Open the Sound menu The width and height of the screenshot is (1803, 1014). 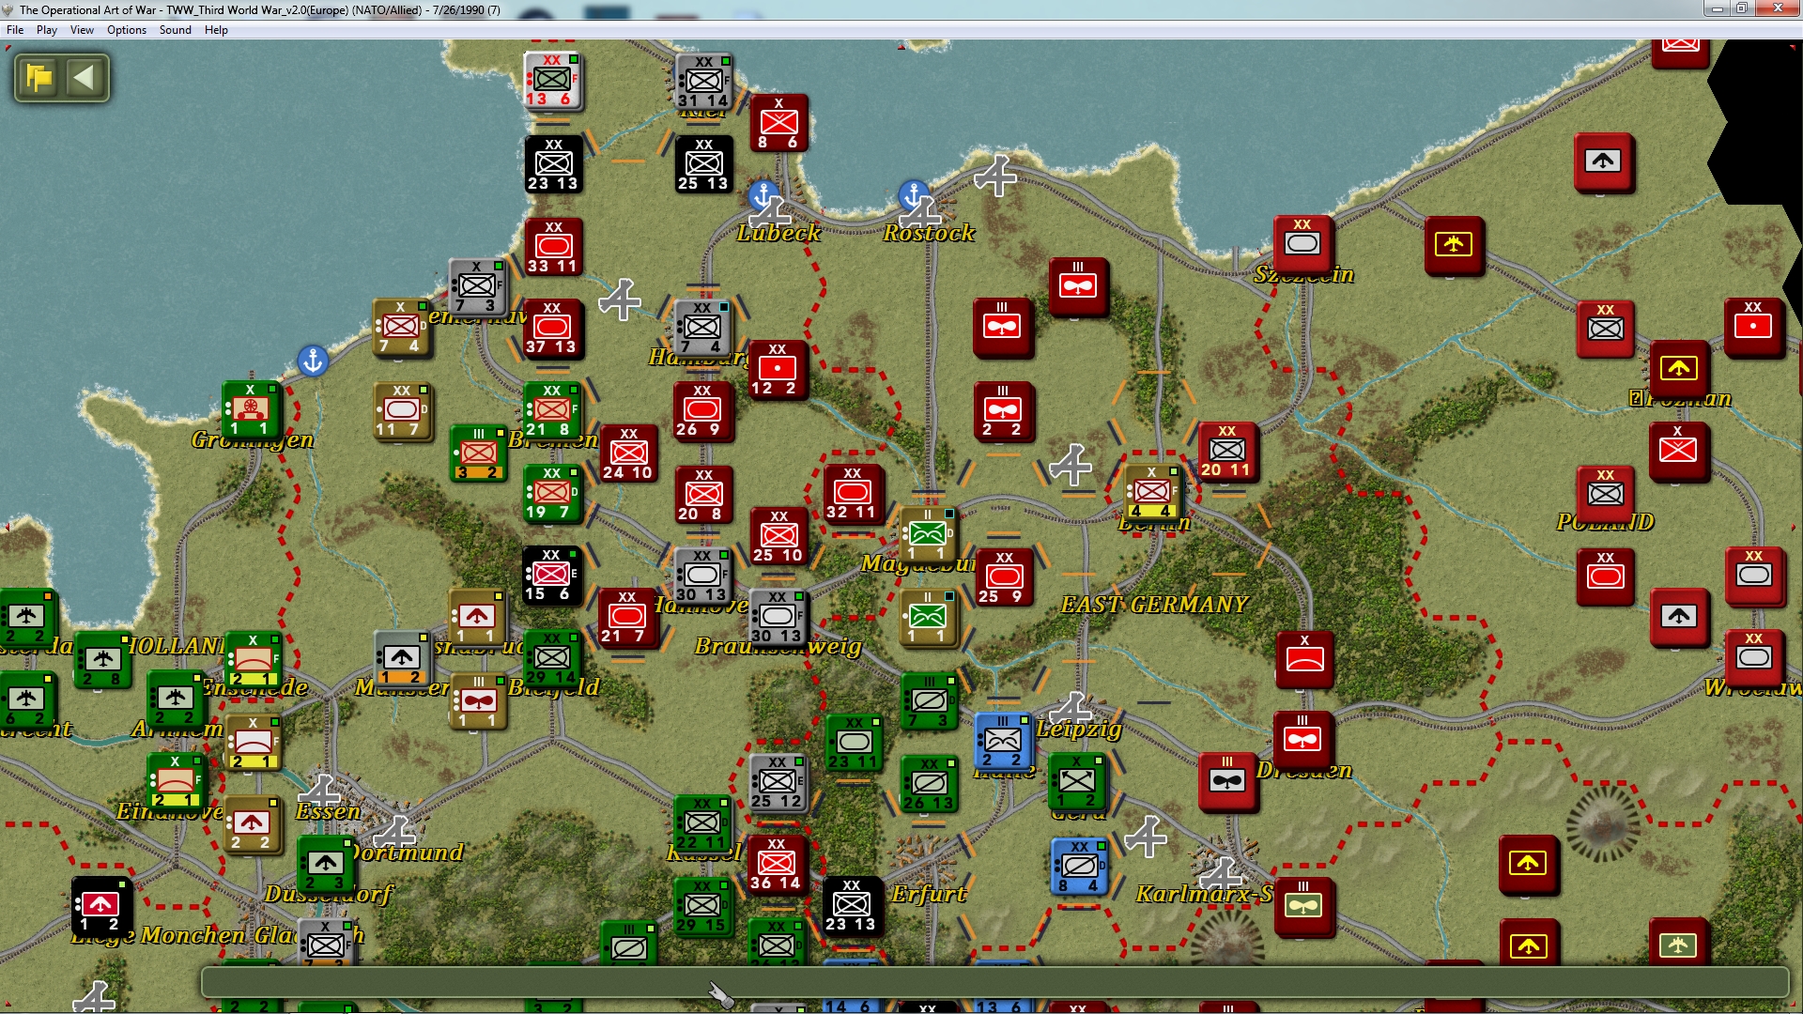[x=176, y=30]
